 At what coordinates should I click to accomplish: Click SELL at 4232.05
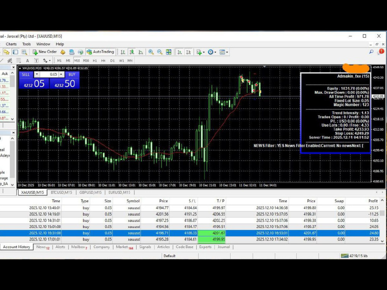(x=34, y=84)
